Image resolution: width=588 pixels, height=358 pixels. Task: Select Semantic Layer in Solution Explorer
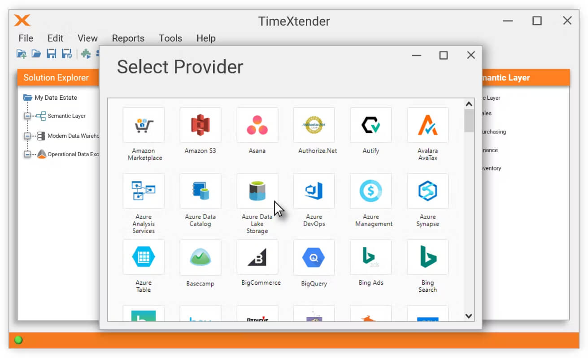(66, 116)
